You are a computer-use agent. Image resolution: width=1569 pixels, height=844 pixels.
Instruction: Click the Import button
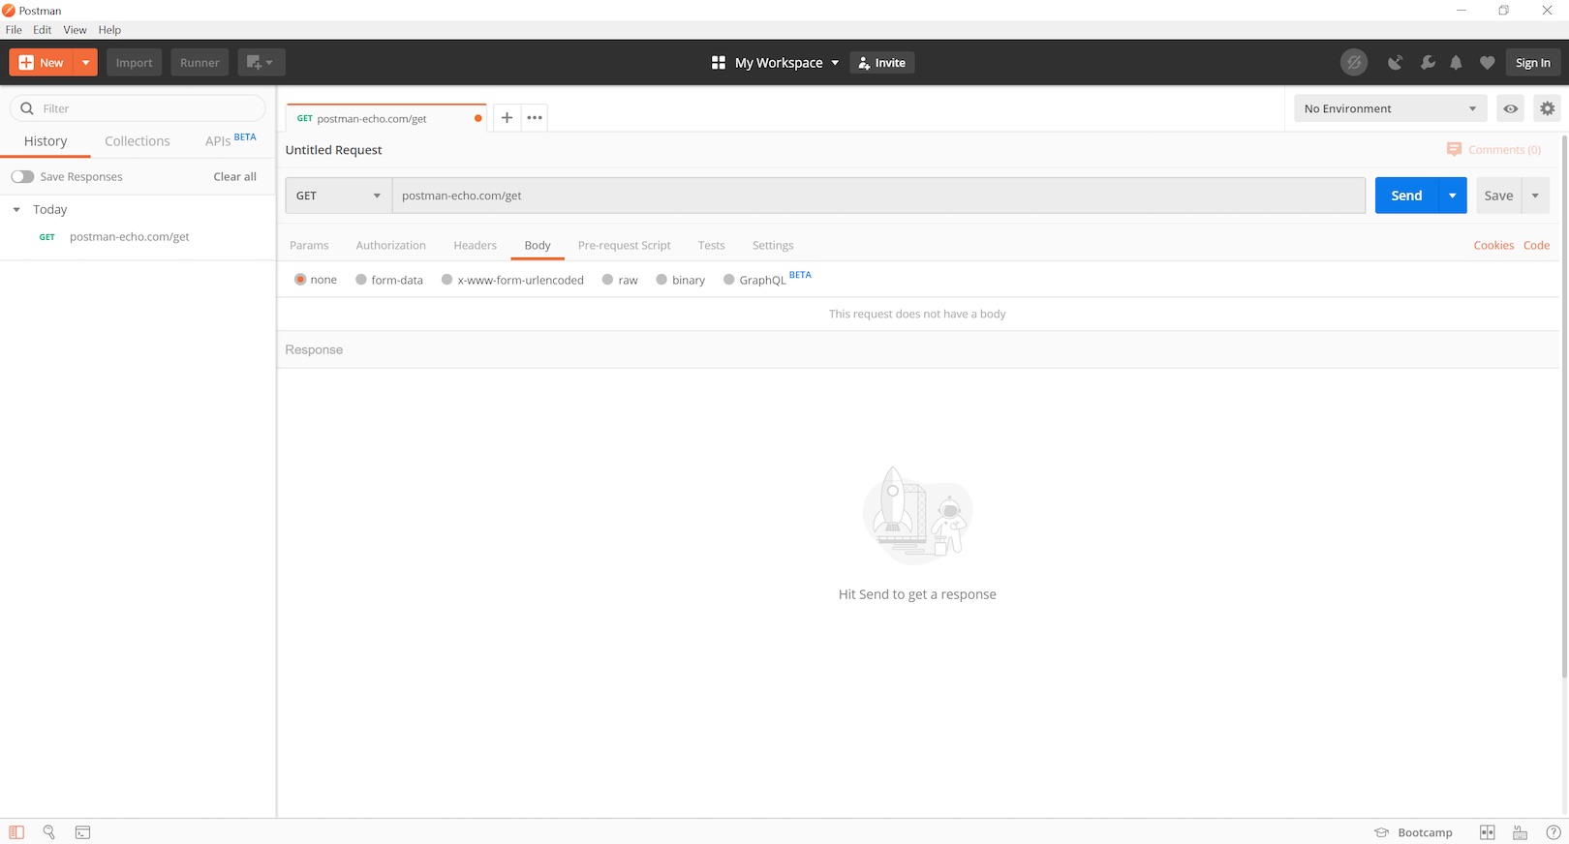click(x=134, y=63)
